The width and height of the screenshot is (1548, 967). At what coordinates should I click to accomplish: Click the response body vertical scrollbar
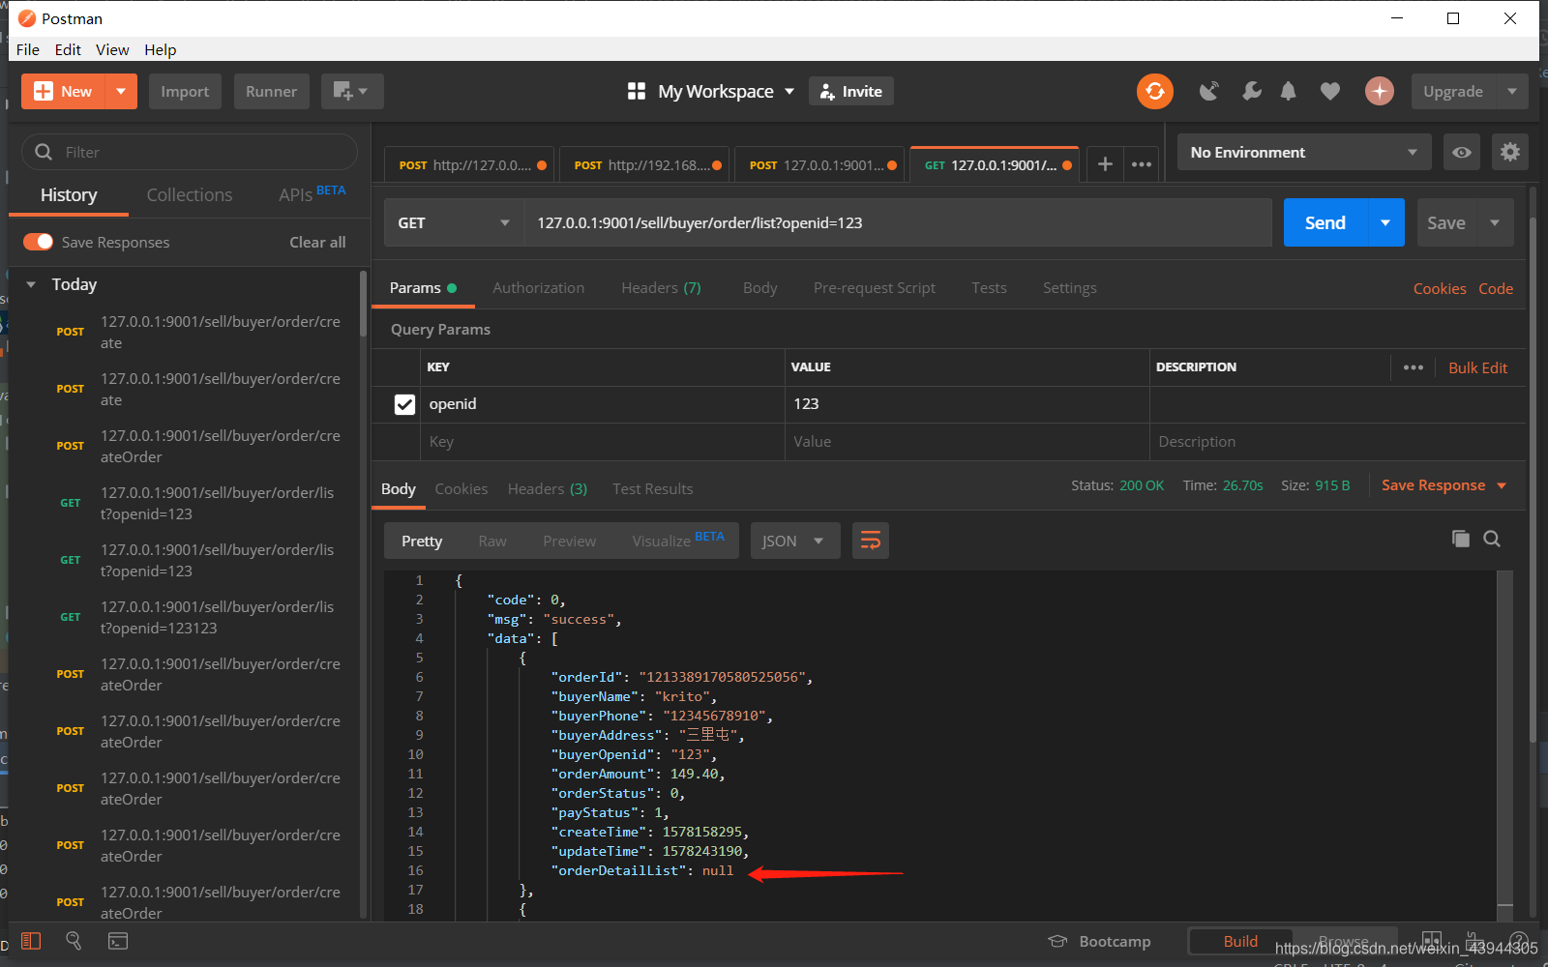pyautogui.click(x=1504, y=745)
